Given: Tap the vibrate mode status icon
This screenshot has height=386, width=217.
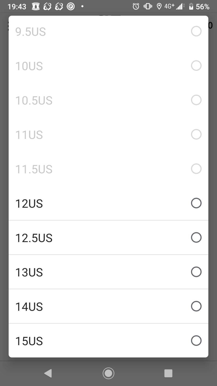Looking at the screenshot, I should click(148, 6).
